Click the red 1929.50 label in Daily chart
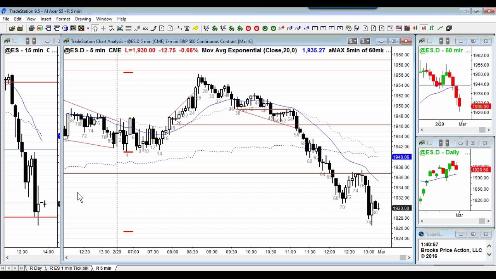 tap(480, 170)
